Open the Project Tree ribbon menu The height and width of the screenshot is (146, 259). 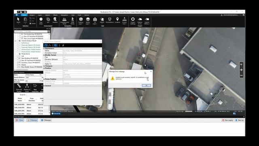[124, 21]
